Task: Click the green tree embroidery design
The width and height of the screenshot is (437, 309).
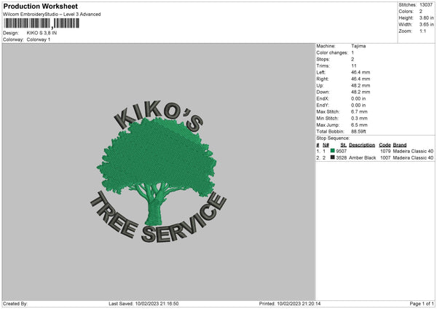Action: pos(157,171)
